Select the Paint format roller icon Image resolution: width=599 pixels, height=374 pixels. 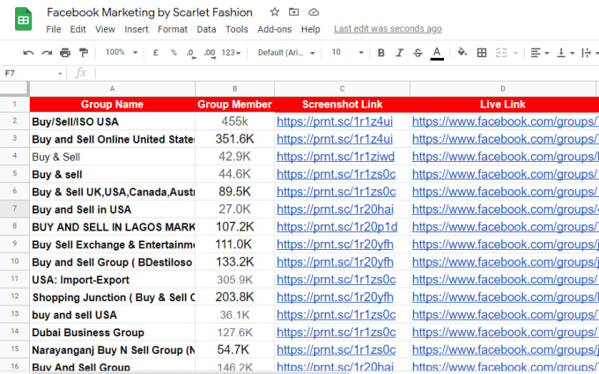(84, 53)
